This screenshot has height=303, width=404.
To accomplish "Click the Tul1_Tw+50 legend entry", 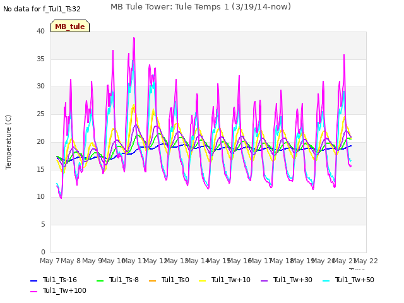I will 348,280.
